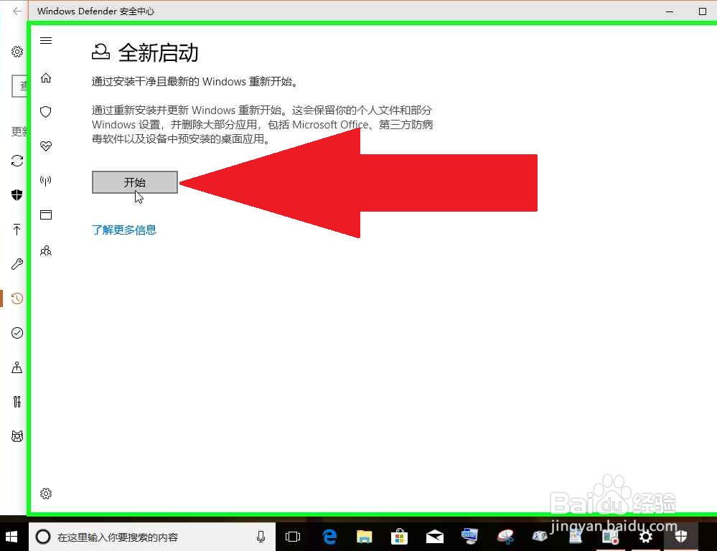This screenshot has width=717, height=551.
Task: Open the hamburger menu in Defender Security Center
Action: (46, 41)
